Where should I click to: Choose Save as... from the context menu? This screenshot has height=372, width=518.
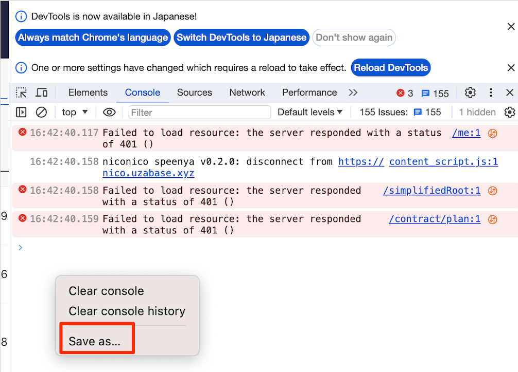pyautogui.click(x=95, y=342)
